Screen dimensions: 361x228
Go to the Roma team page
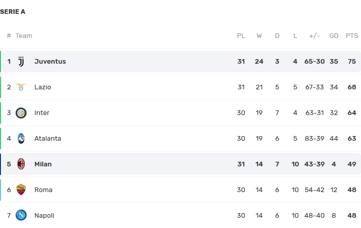tap(43, 190)
